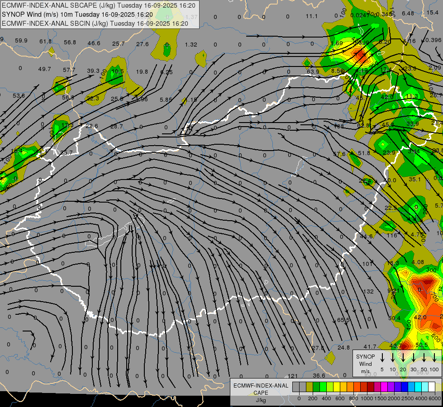Click the 39.3 value on the map
443x407 pixels.
(93, 71)
